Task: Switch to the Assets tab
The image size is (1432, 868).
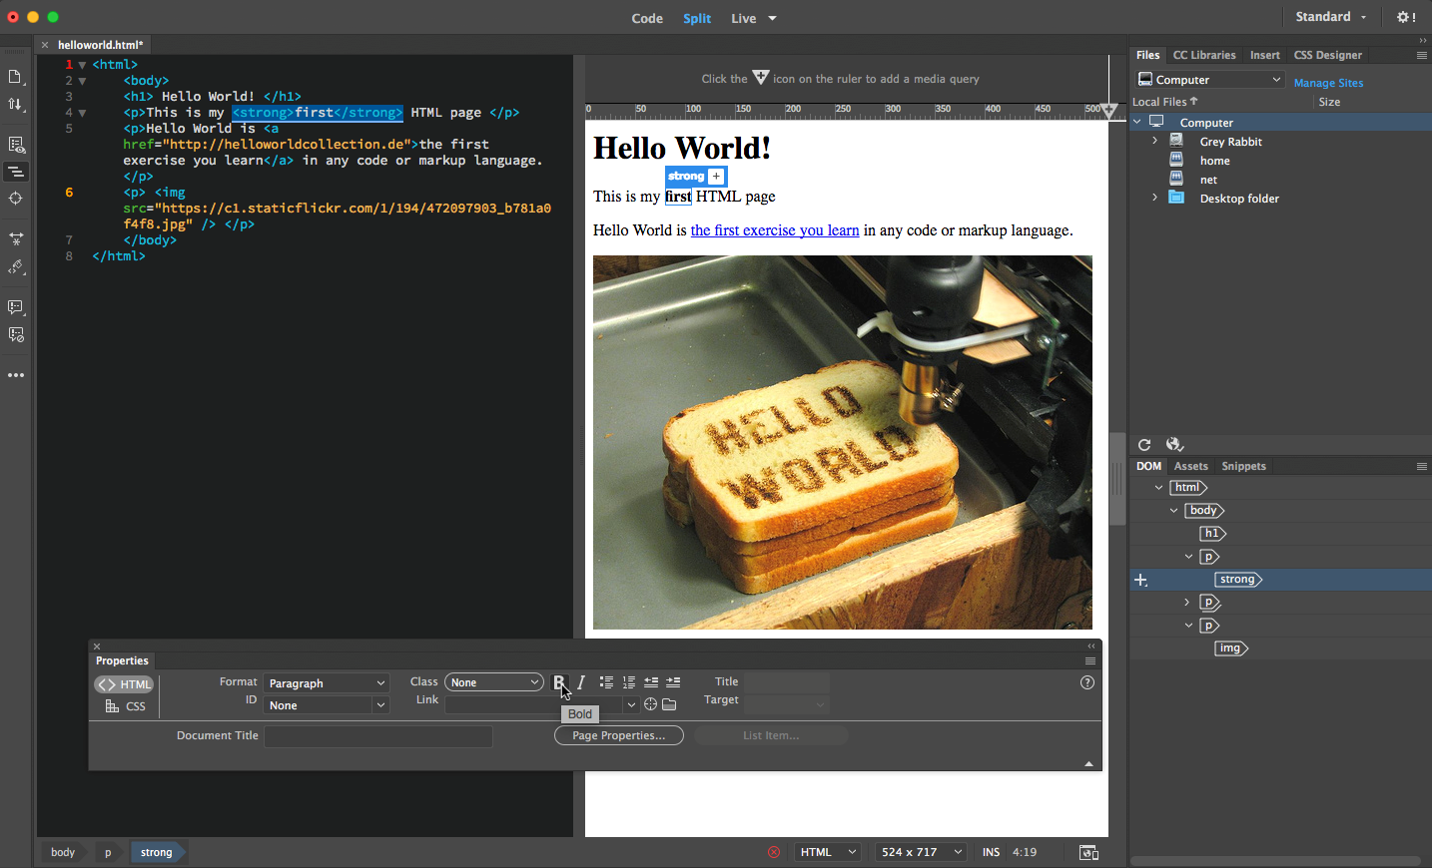Action: [1190, 466]
